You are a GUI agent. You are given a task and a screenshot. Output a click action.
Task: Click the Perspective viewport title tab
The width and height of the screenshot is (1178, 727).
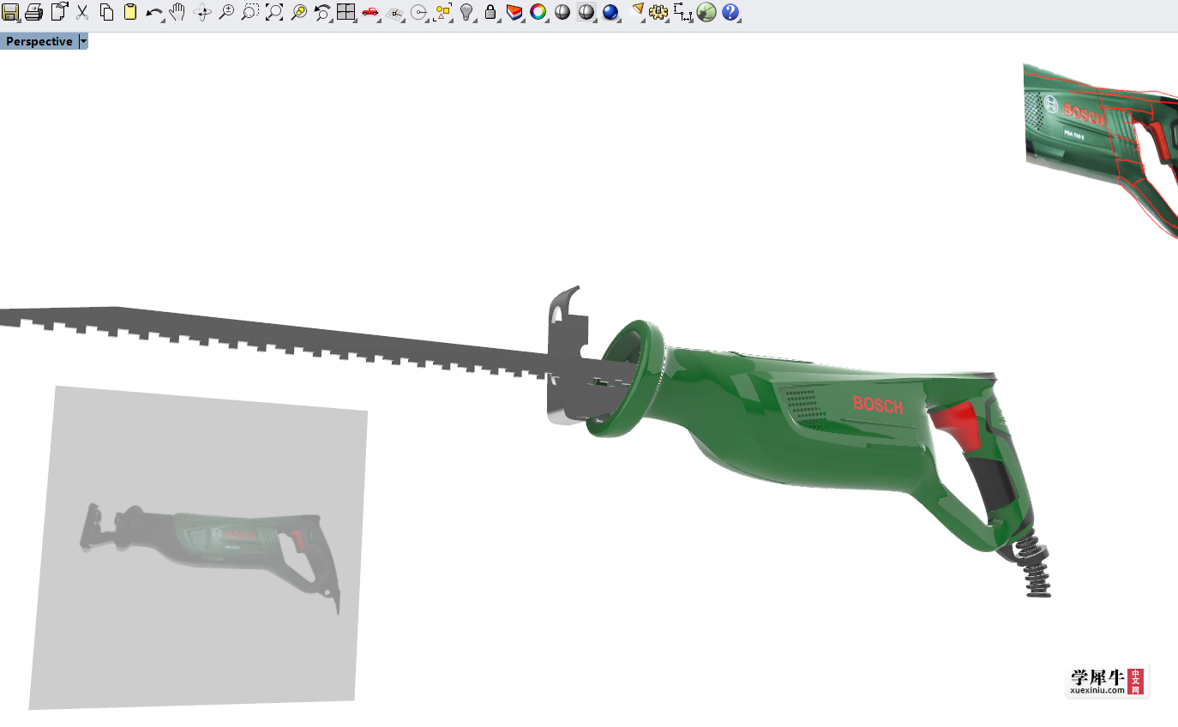[39, 41]
